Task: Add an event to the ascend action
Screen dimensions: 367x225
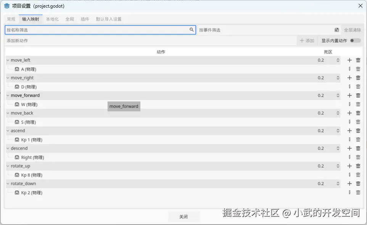Action: tap(349, 130)
